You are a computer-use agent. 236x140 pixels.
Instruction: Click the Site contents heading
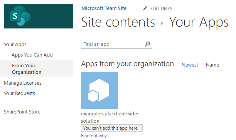(x=118, y=22)
